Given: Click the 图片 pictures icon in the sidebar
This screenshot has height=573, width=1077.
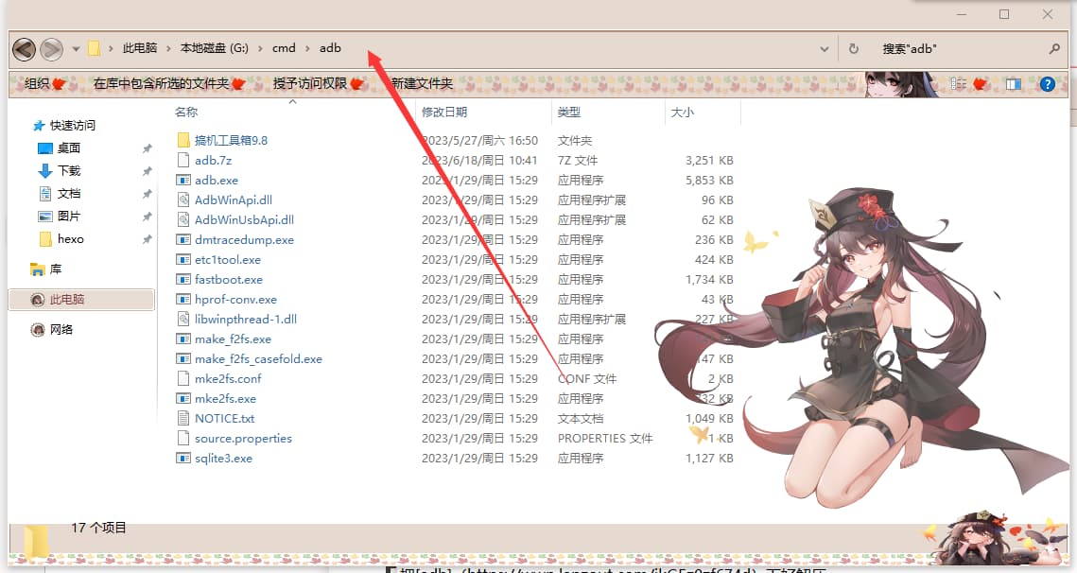Looking at the screenshot, I should point(45,216).
